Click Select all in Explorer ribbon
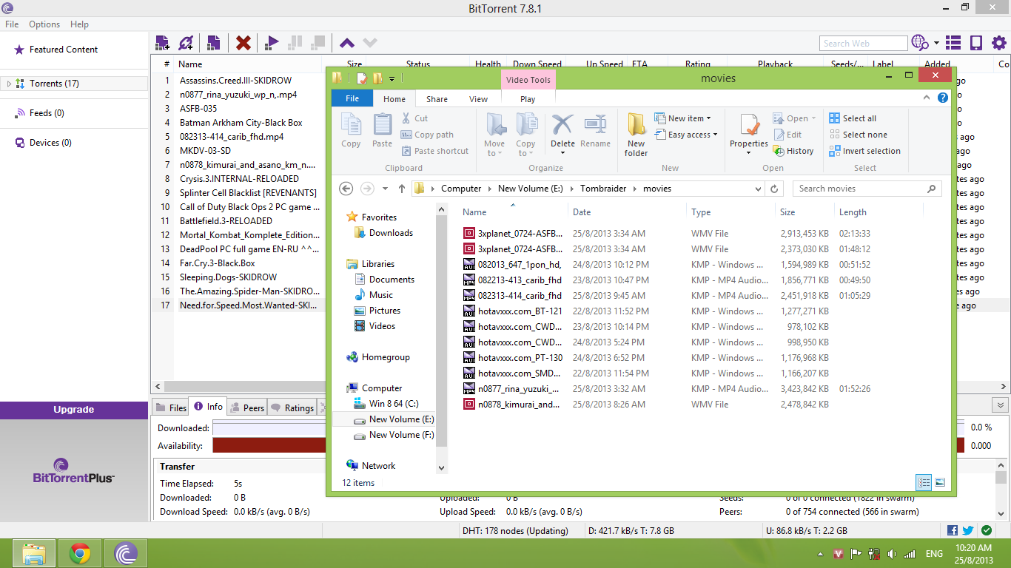The height and width of the screenshot is (568, 1011). pyautogui.click(x=853, y=118)
